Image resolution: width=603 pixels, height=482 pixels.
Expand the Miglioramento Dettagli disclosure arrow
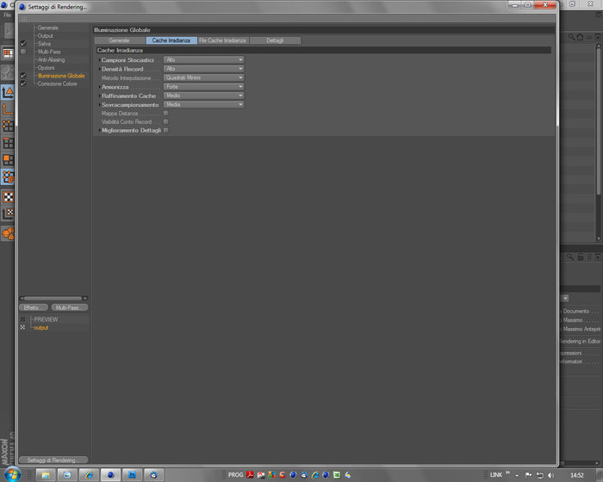coord(100,130)
